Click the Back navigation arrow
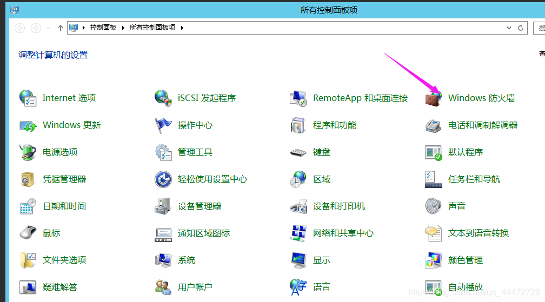Viewport: 545px width, 302px height. 20,28
